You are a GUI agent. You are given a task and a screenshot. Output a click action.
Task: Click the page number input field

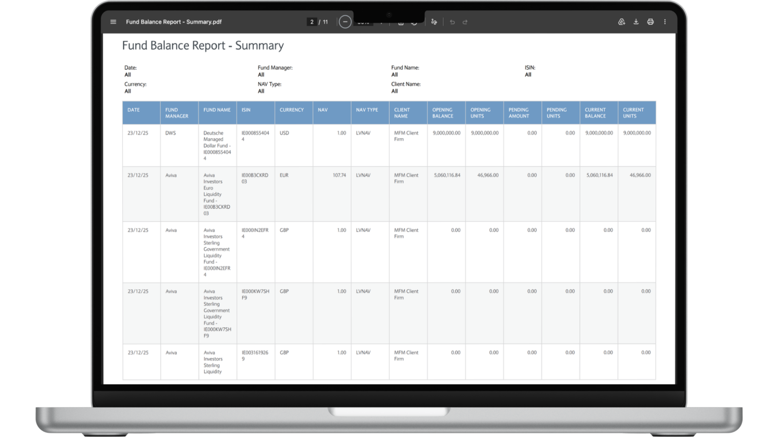(x=312, y=22)
